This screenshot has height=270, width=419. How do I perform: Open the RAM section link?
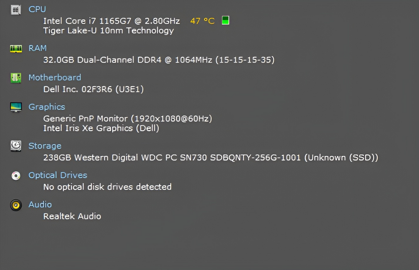click(37, 48)
